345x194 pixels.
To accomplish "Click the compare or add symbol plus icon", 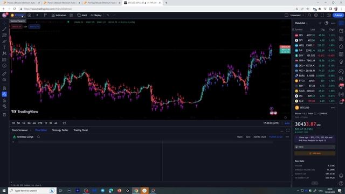I will coord(29,15).
